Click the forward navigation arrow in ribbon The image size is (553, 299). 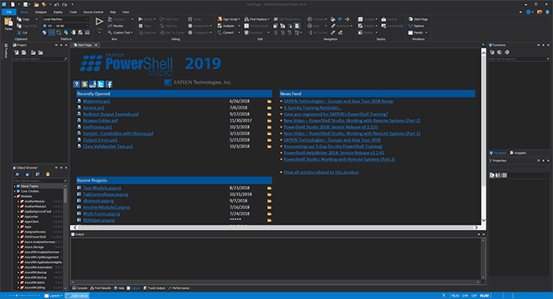[347, 19]
